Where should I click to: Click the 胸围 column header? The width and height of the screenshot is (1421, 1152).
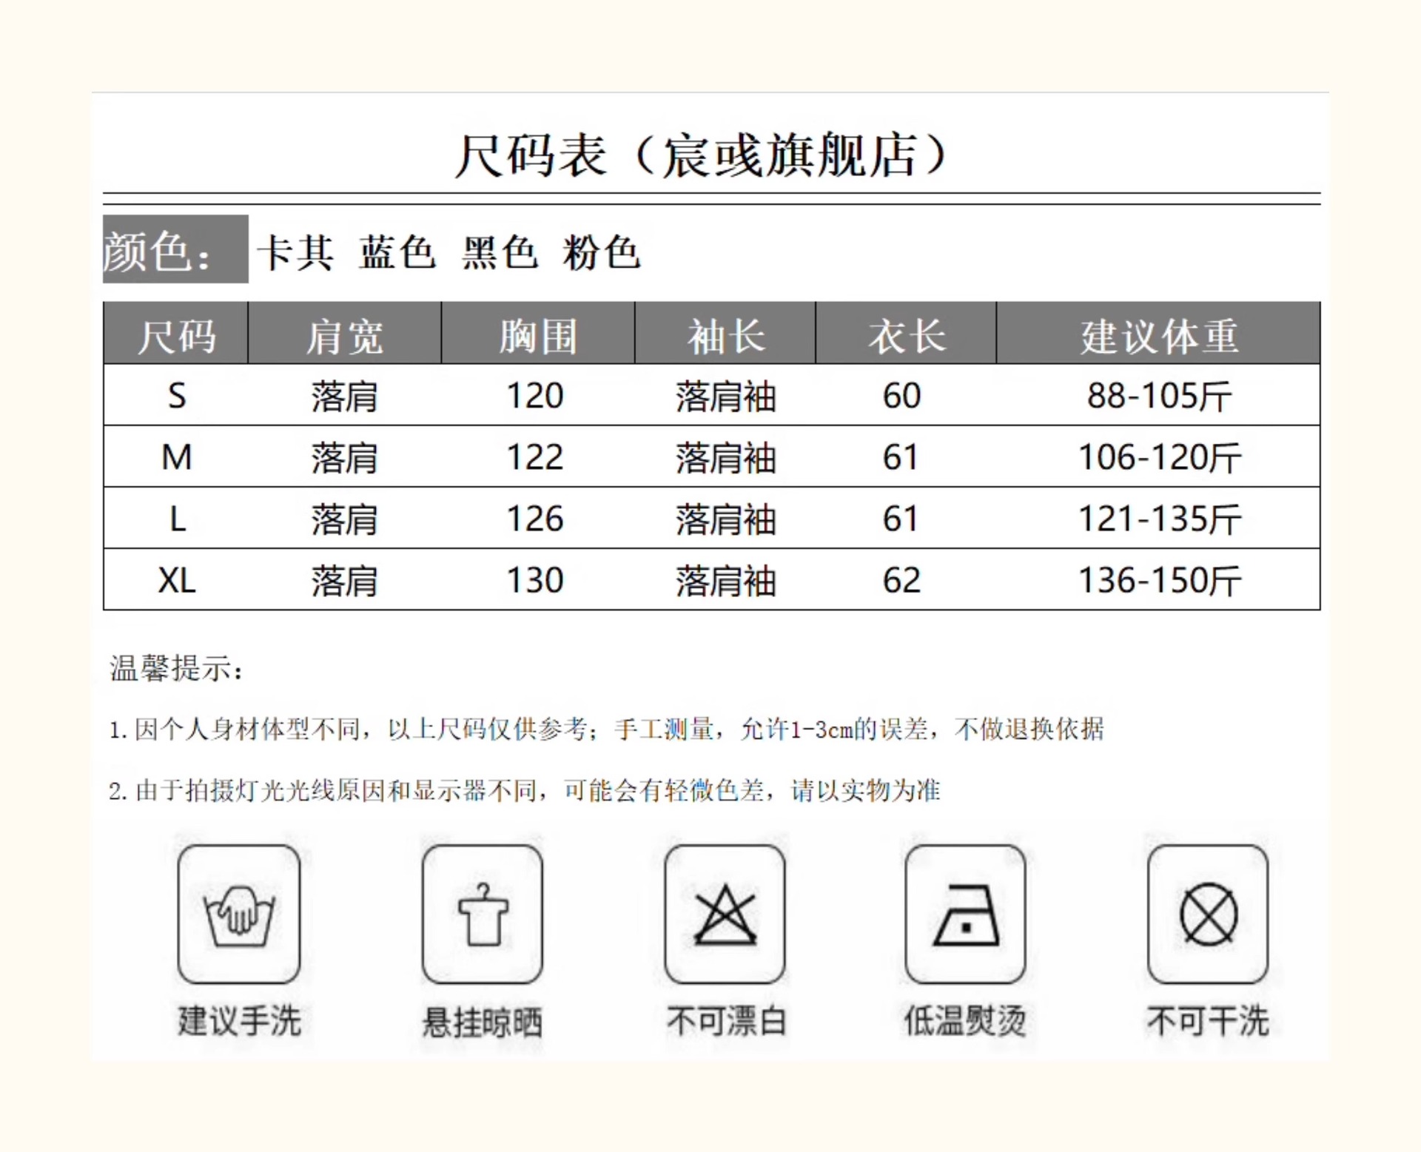pos(538,336)
